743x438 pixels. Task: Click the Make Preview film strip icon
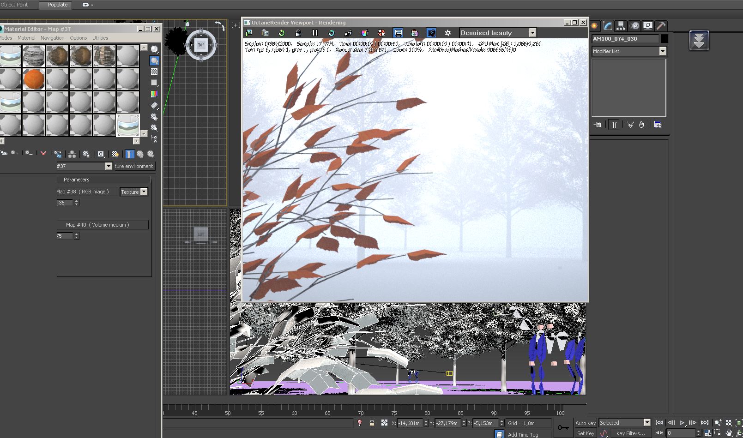click(x=154, y=106)
